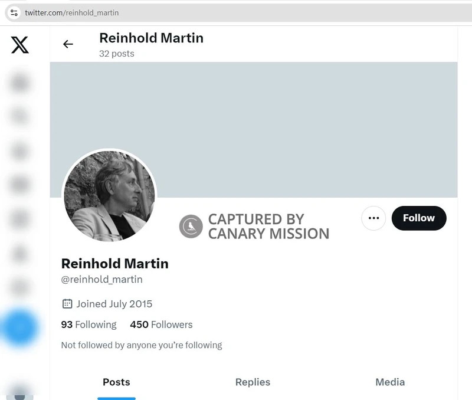The width and height of the screenshot is (472, 400).
Task: Open the more options menu on the profile
Action: [373, 218]
